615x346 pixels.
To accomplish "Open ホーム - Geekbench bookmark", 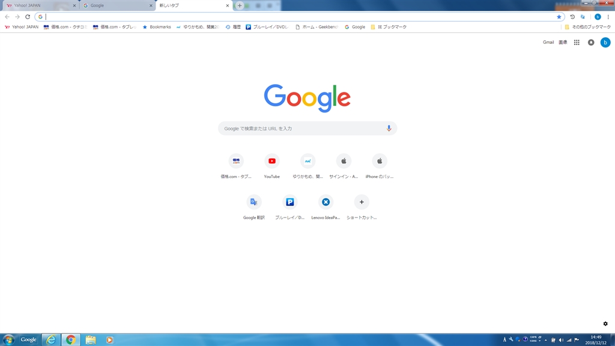I will point(317,27).
